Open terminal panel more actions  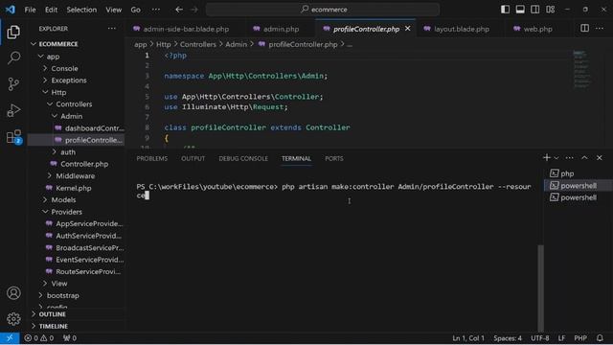(x=570, y=157)
